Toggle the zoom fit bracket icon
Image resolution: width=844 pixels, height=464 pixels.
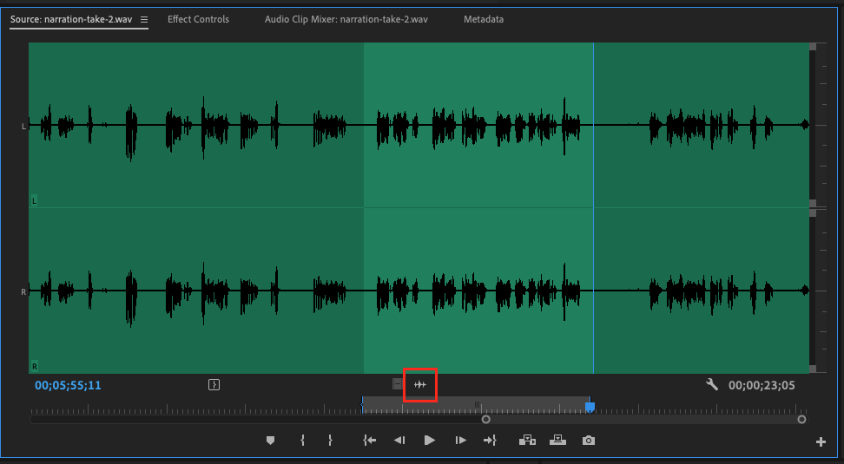click(x=214, y=384)
